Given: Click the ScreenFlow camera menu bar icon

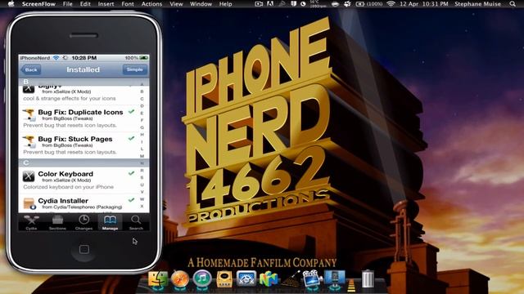Looking at the screenshot, I should [x=259, y=4].
